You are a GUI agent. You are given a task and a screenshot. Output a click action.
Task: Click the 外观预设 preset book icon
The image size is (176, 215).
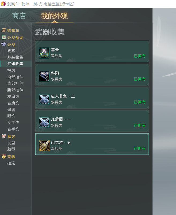4,37
